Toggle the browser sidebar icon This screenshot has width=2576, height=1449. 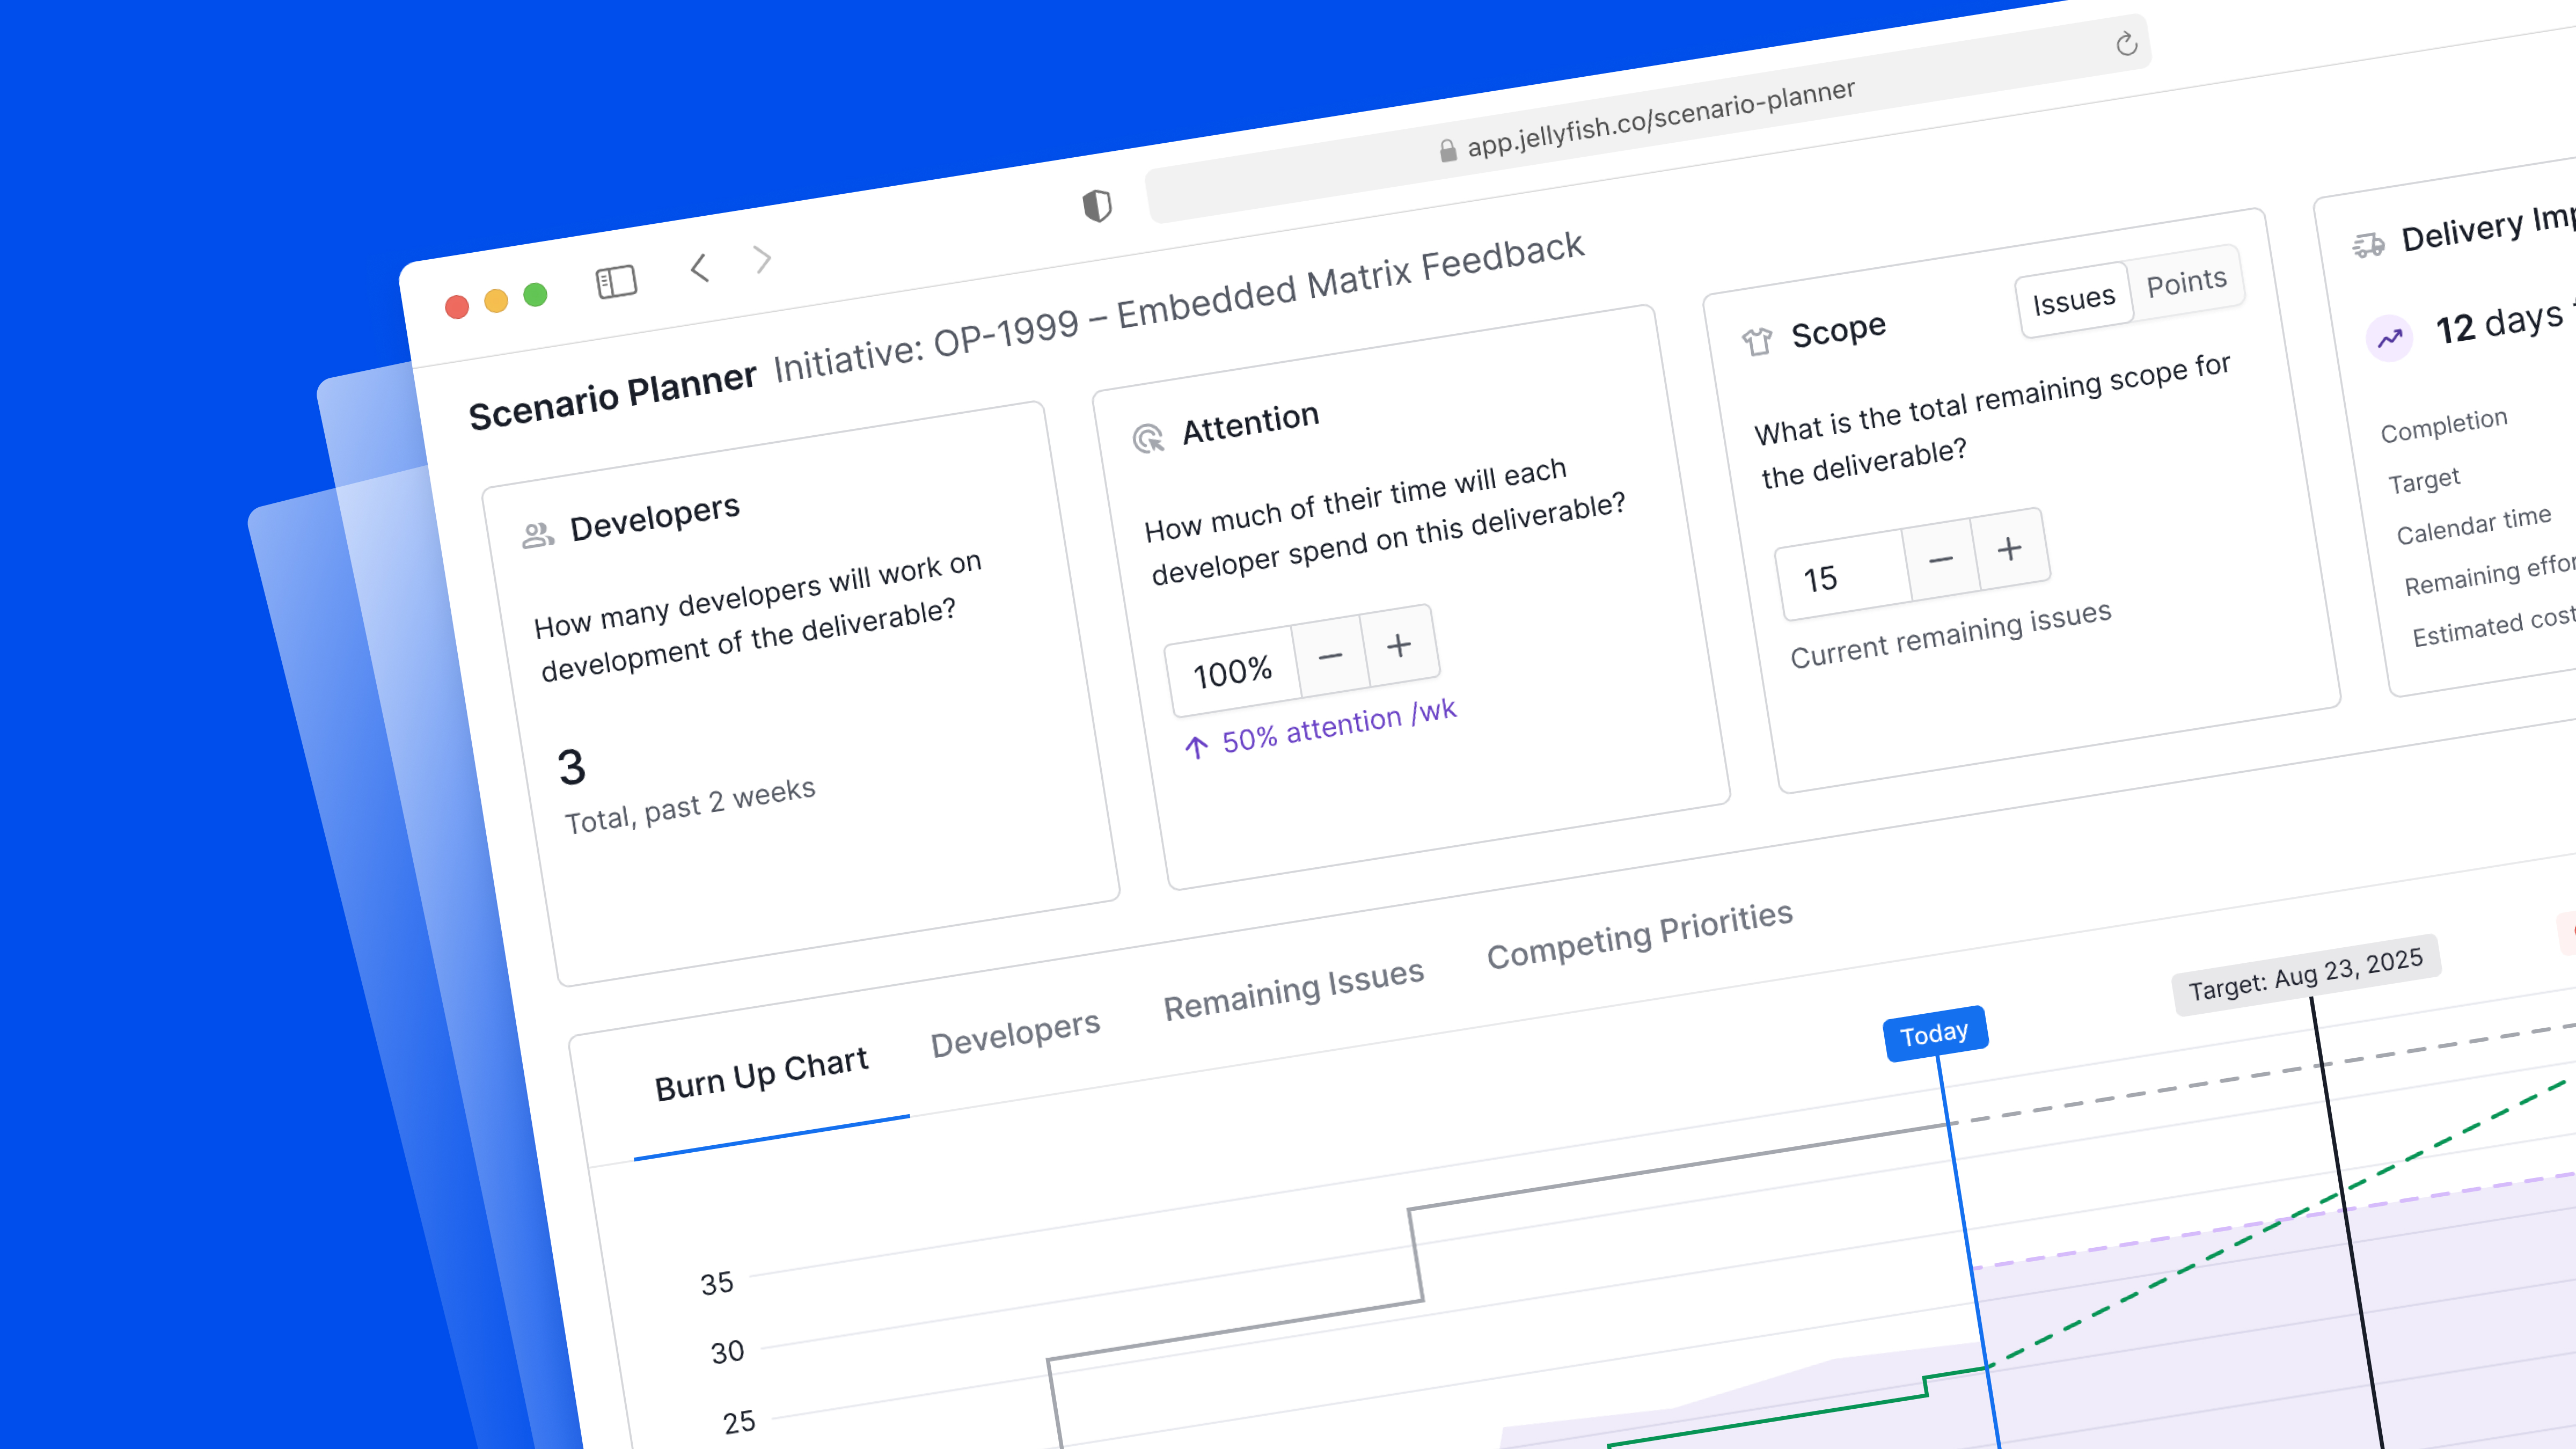coord(616,282)
